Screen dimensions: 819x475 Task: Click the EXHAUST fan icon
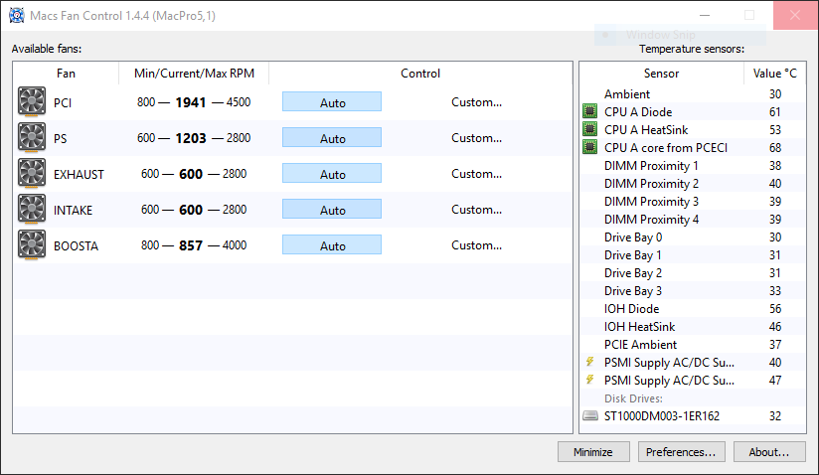32,173
